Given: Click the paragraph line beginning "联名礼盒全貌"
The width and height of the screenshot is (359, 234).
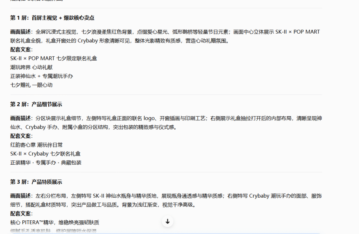Looking at the screenshot, I should [x=120, y=41].
